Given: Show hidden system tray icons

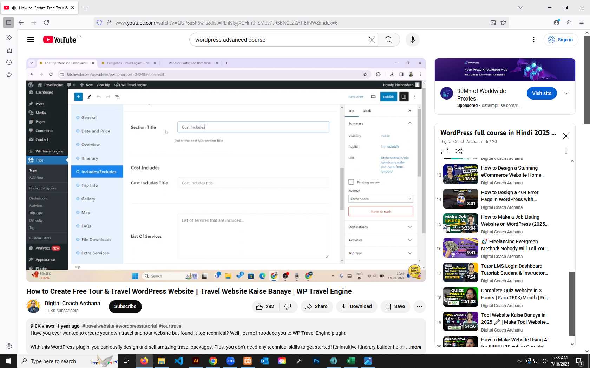Looking at the screenshot, I should tap(519, 361).
